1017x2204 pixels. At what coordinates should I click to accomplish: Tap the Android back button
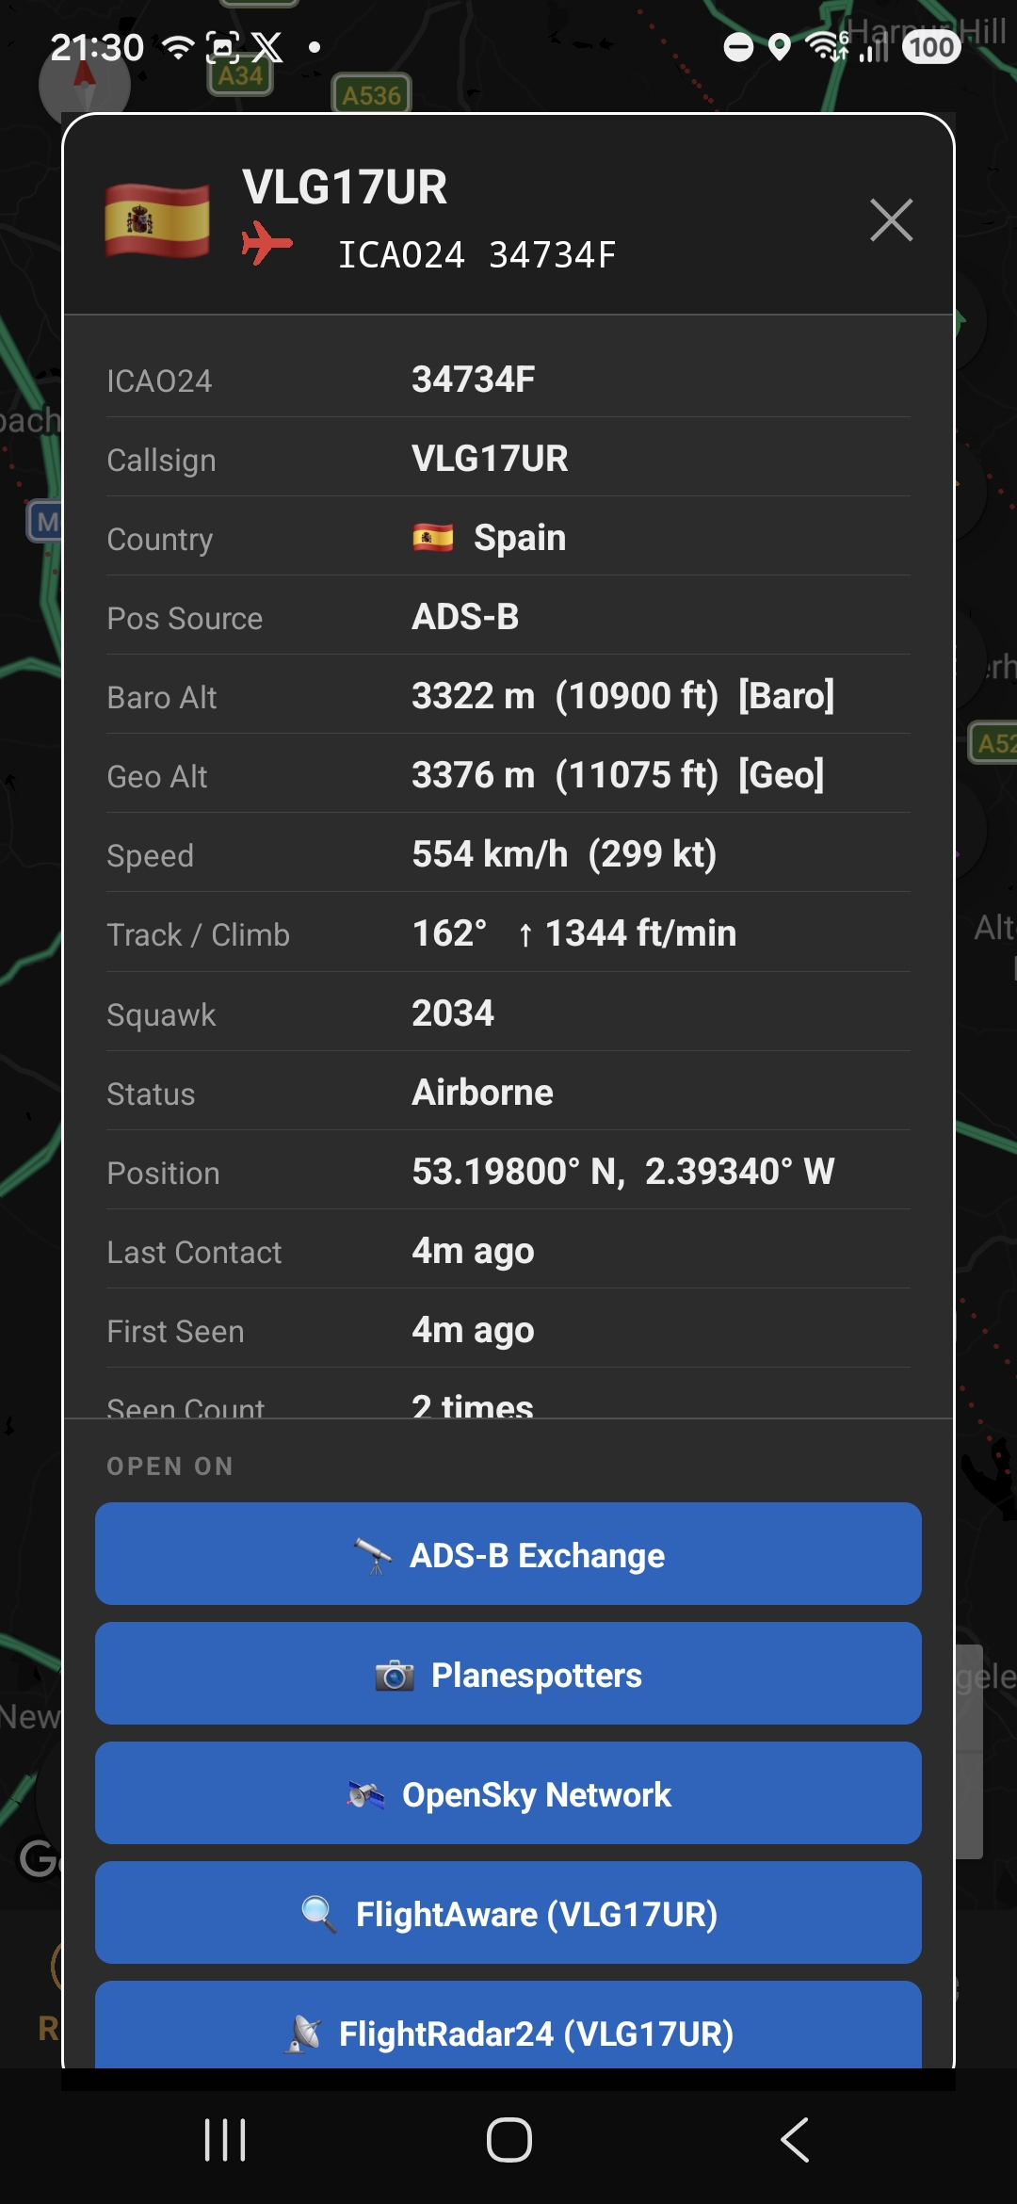[x=795, y=2140]
